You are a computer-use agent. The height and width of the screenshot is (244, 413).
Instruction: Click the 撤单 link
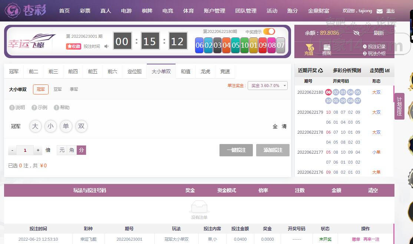pos(356,239)
